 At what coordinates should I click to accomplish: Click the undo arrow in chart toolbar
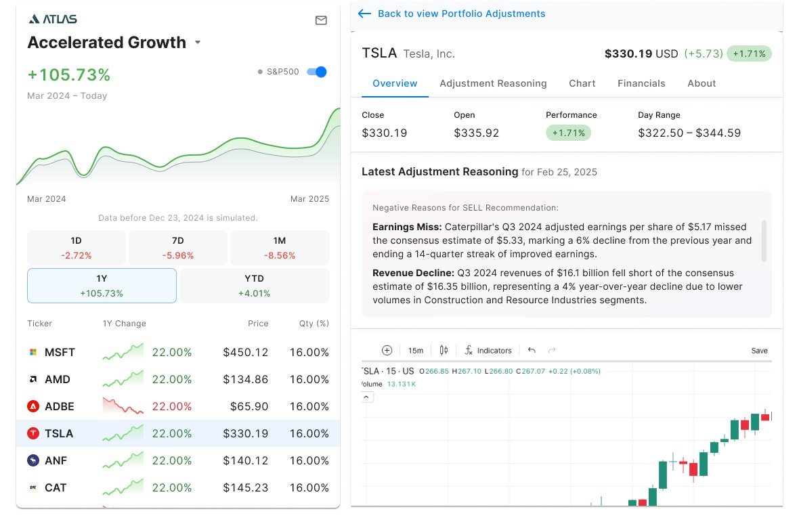coord(532,351)
